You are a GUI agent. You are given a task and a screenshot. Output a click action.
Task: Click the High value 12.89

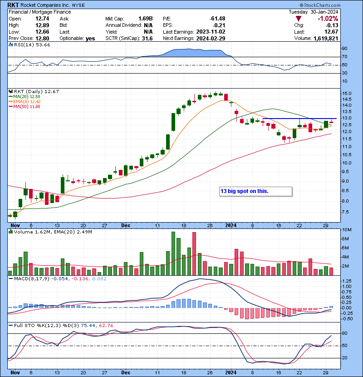42,25
